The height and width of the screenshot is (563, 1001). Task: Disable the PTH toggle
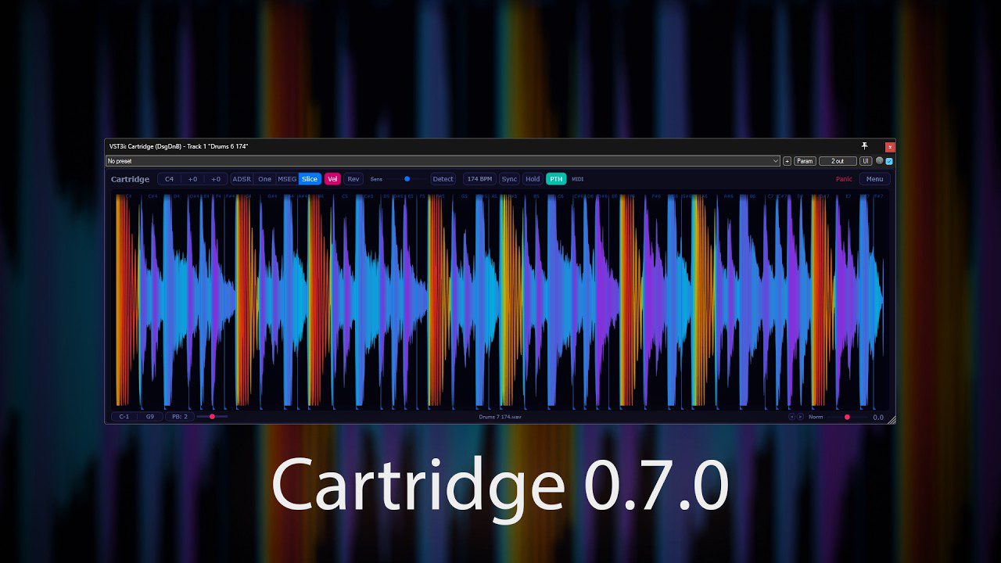(556, 179)
